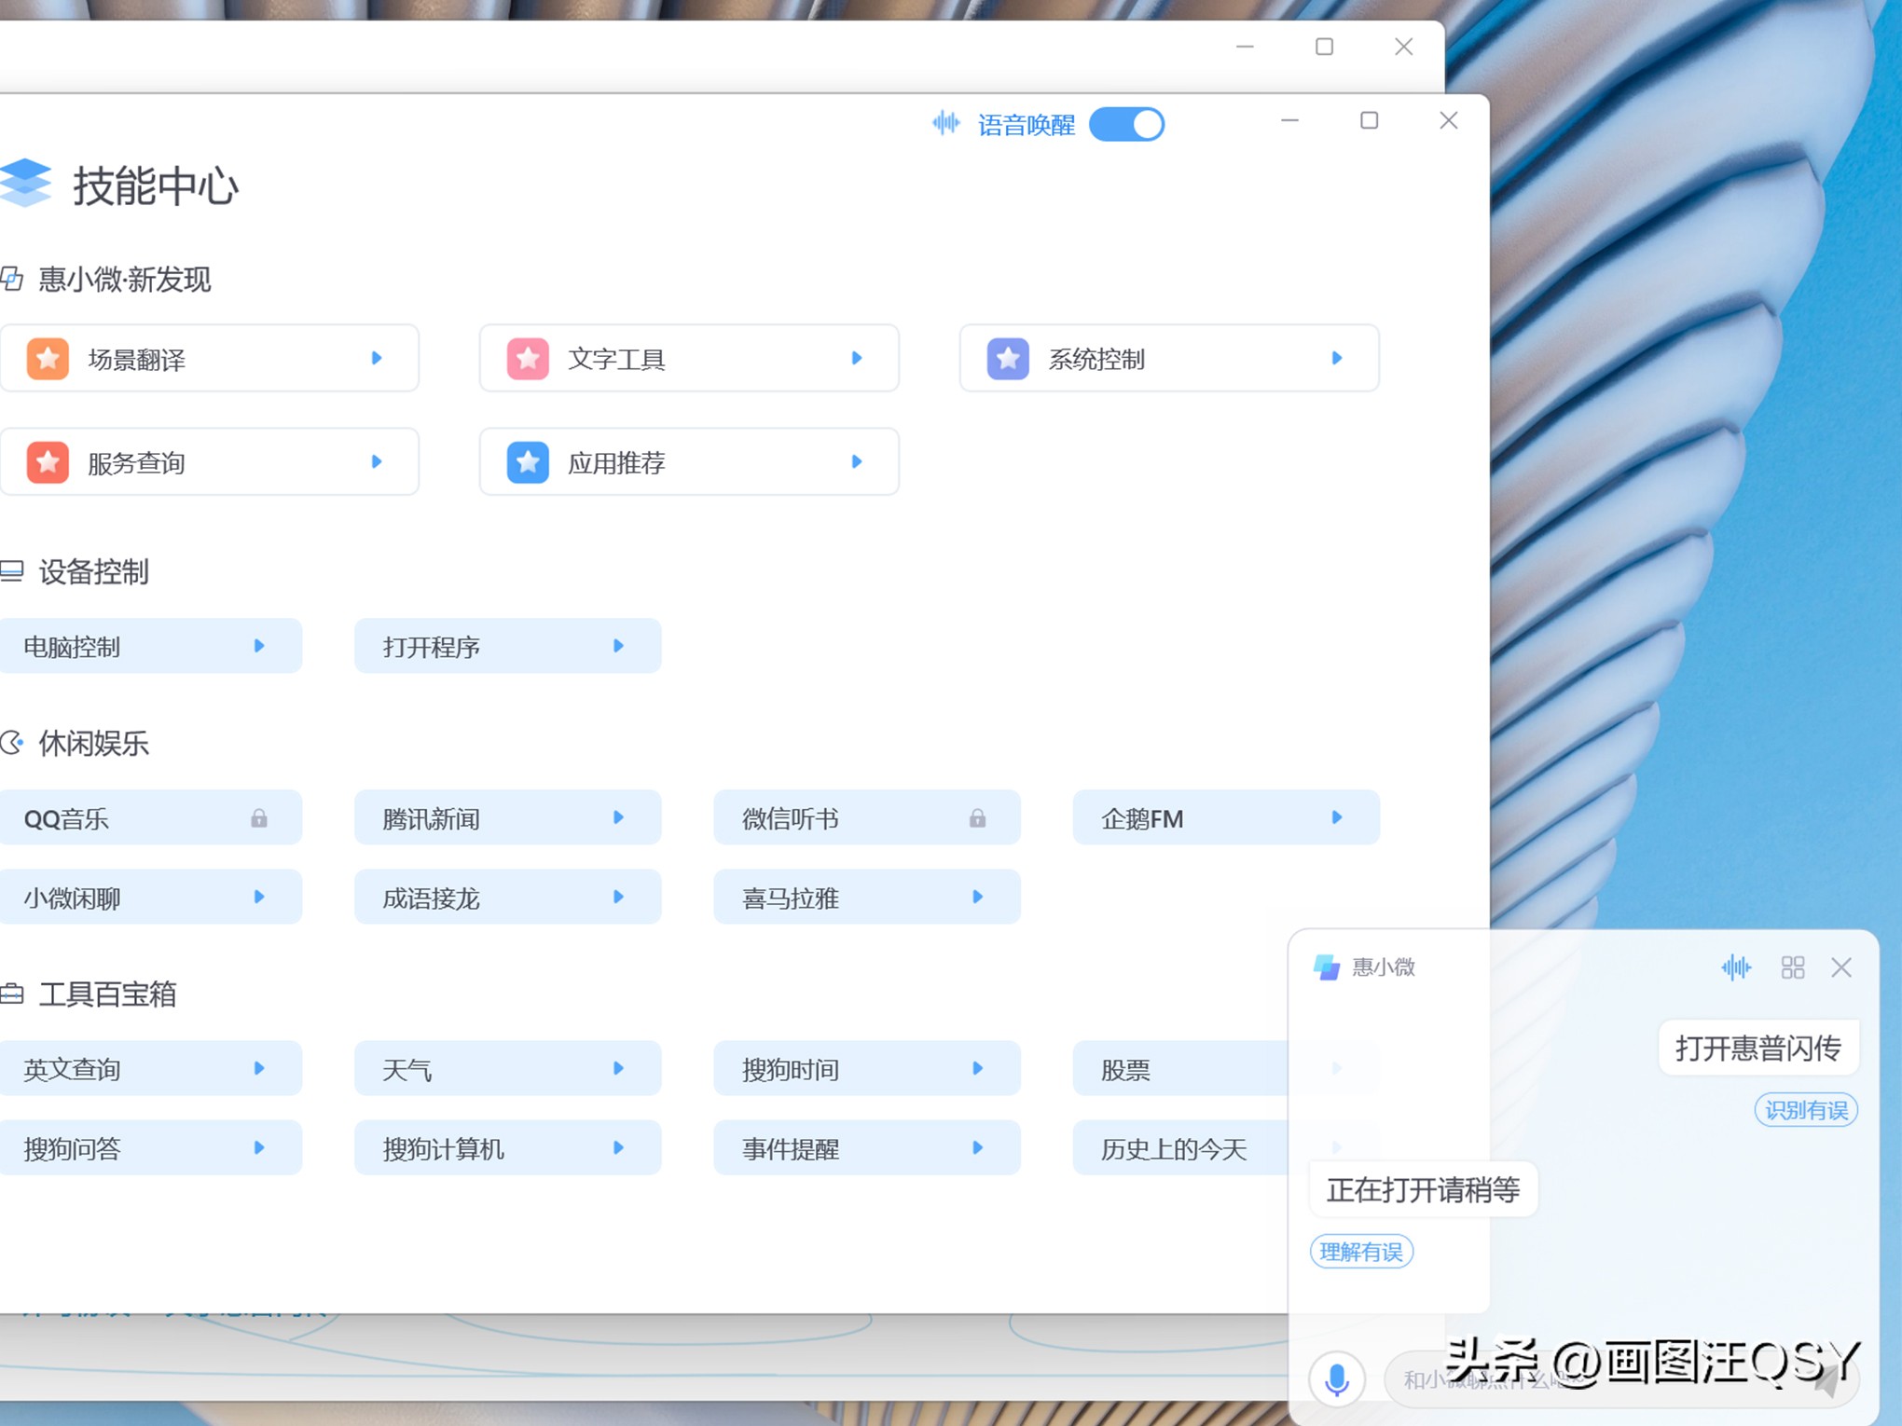Open the 系统控制 skill icon

1007,359
